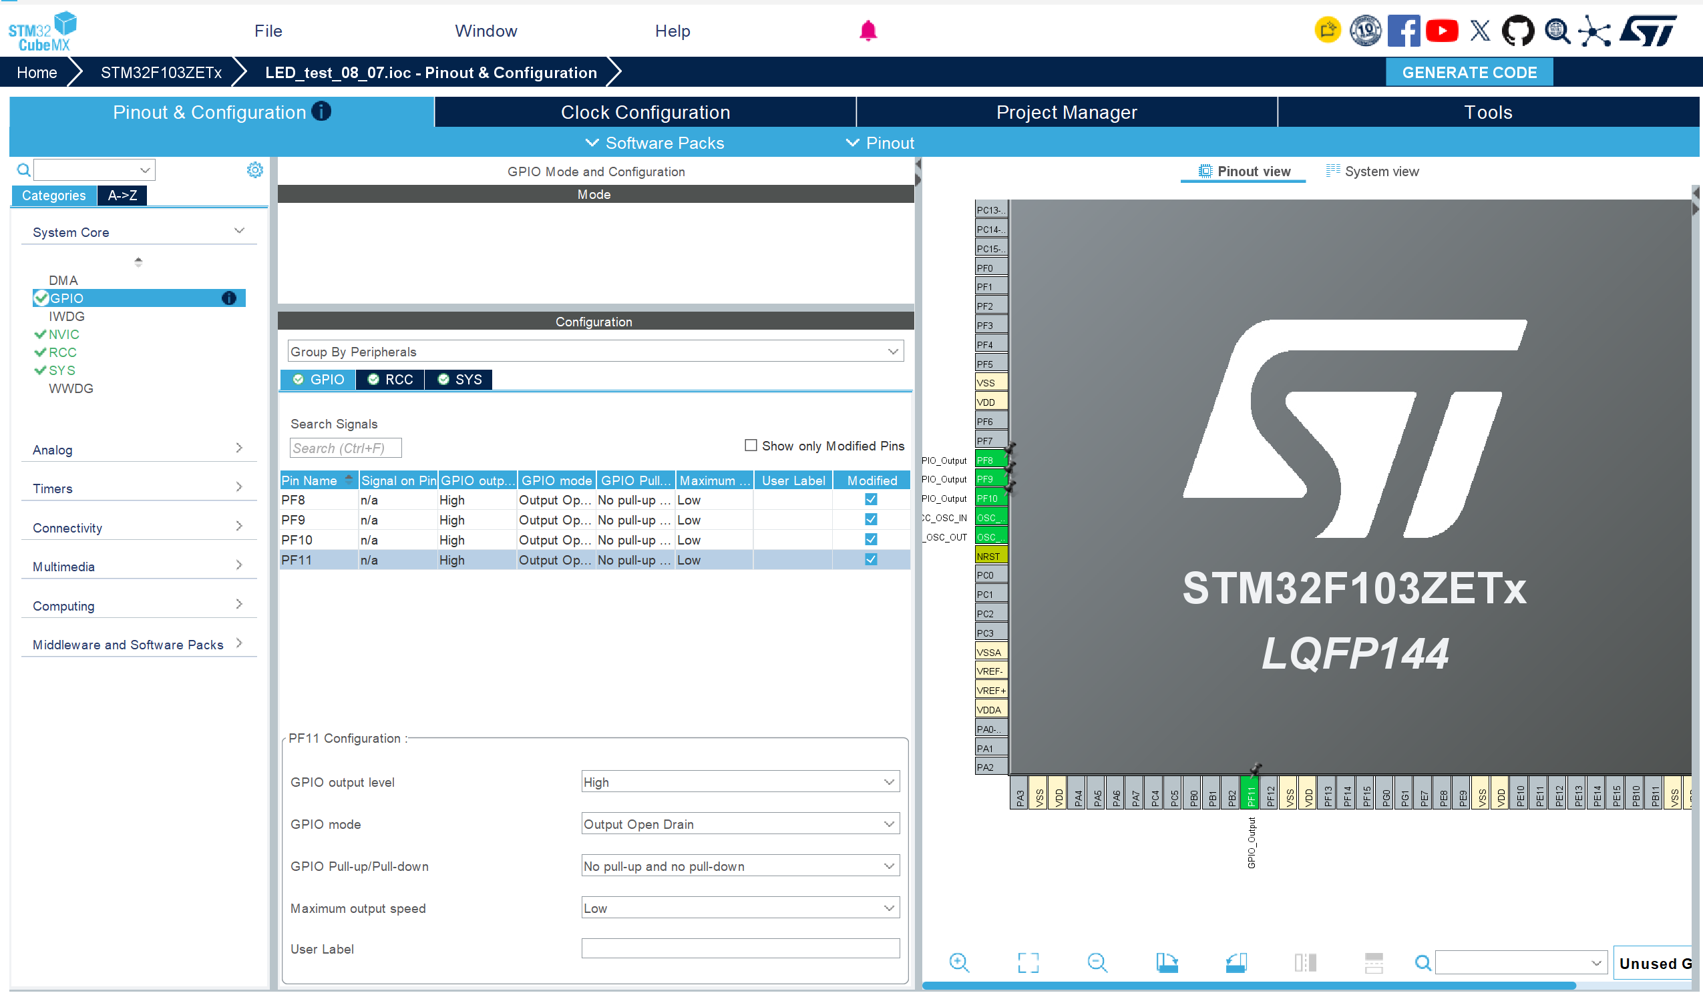
Task: Click the network star community icon
Action: point(1595,31)
